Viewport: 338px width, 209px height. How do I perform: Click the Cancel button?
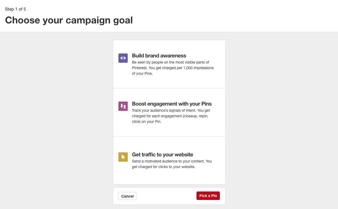coord(127,196)
